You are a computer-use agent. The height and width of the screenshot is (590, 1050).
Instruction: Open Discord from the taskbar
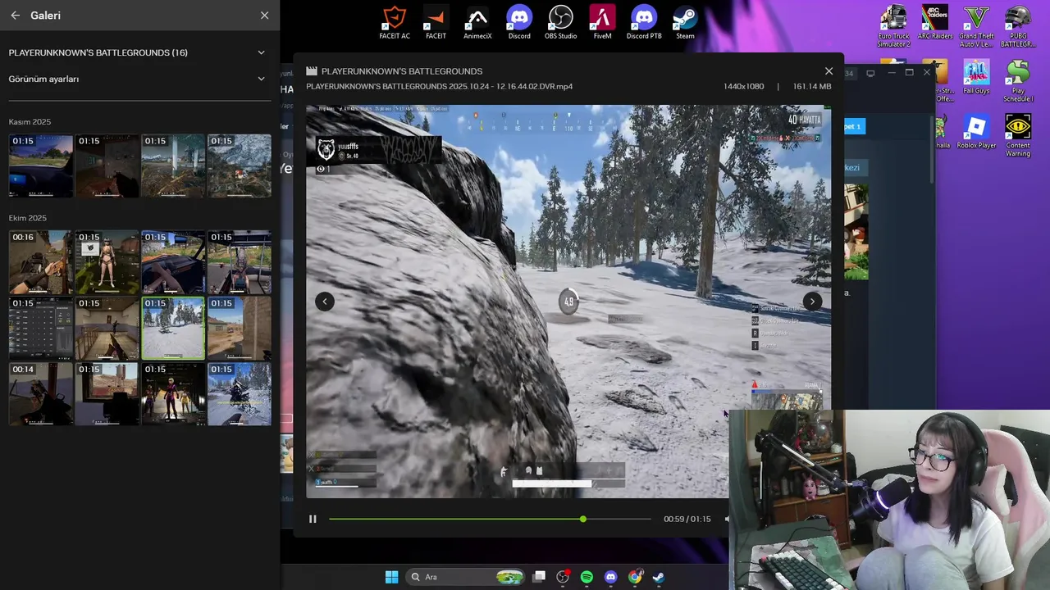pyautogui.click(x=610, y=577)
